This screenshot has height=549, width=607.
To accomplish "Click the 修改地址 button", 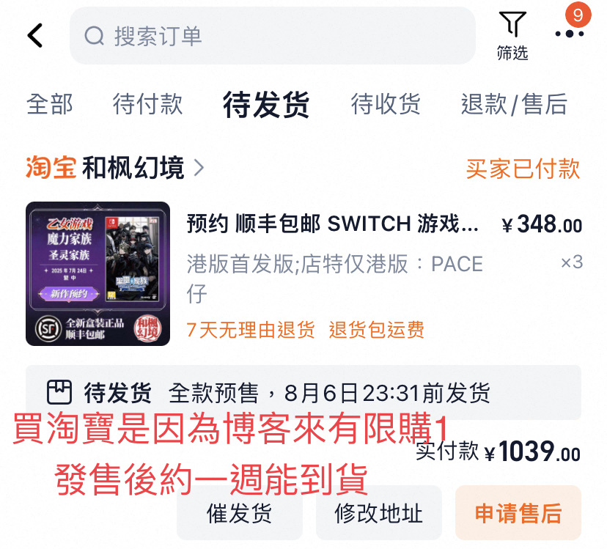I will [378, 513].
